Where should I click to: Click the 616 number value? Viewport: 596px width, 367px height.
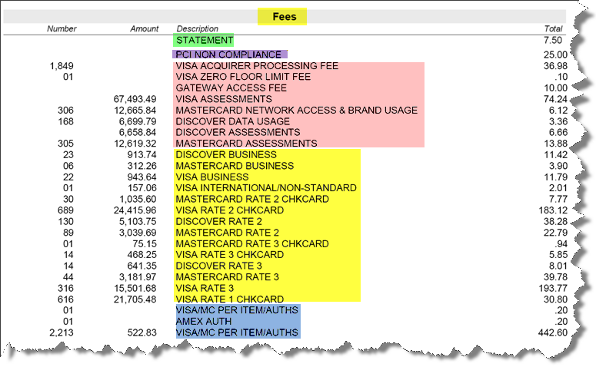pos(66,299)
